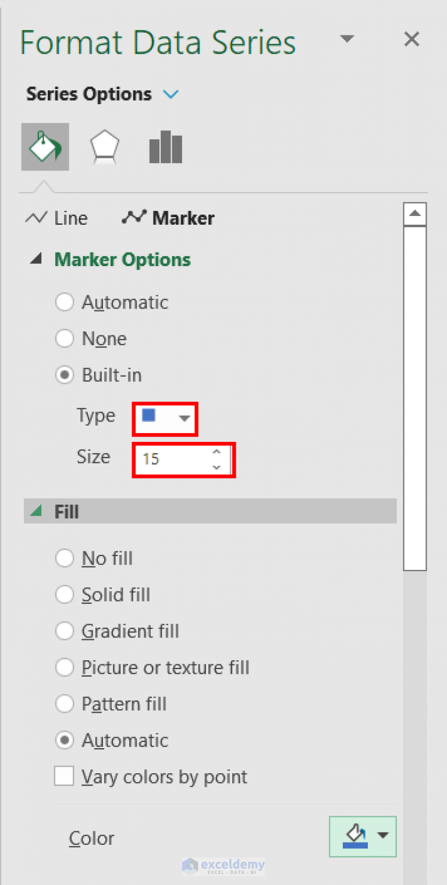The image size is (447, 885).
Task: Enable Vary colors by point
Action: click(x=64, y=776)
